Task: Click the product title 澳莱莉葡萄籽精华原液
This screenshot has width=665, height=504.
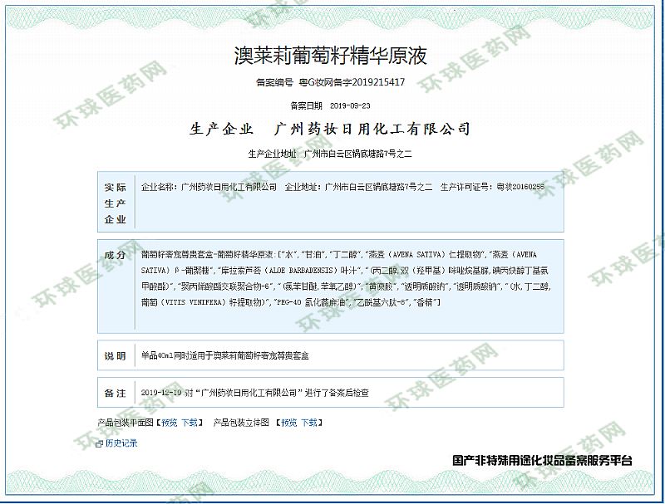Action: [x=331, y=56]
